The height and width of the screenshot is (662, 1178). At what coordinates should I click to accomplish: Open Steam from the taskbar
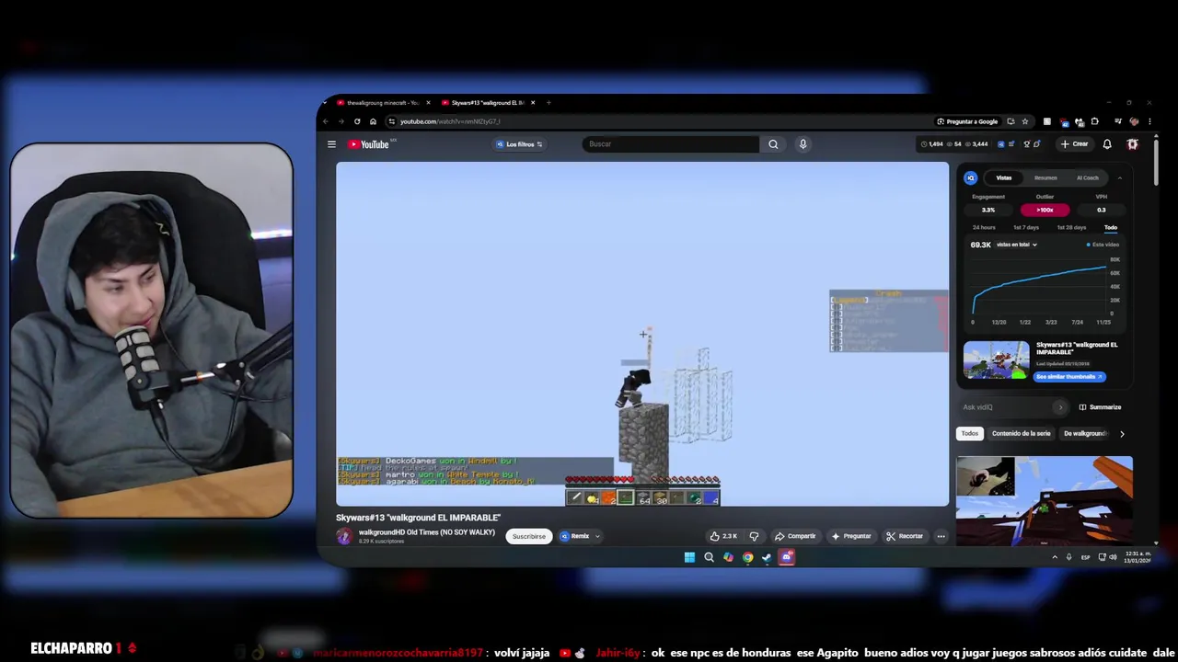pos(767,557)
